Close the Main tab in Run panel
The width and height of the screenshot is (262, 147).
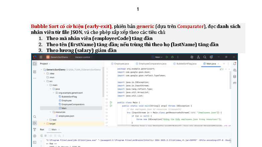(x=59, y=129)
